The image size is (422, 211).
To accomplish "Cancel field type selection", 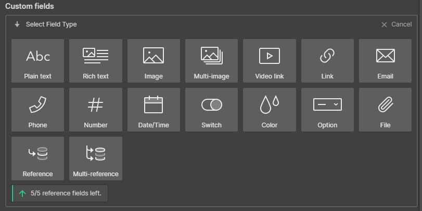I will (x=397, y=24).
